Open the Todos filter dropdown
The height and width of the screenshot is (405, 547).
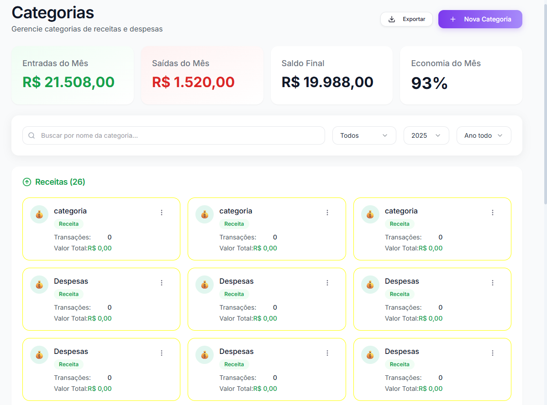(364, 135)
